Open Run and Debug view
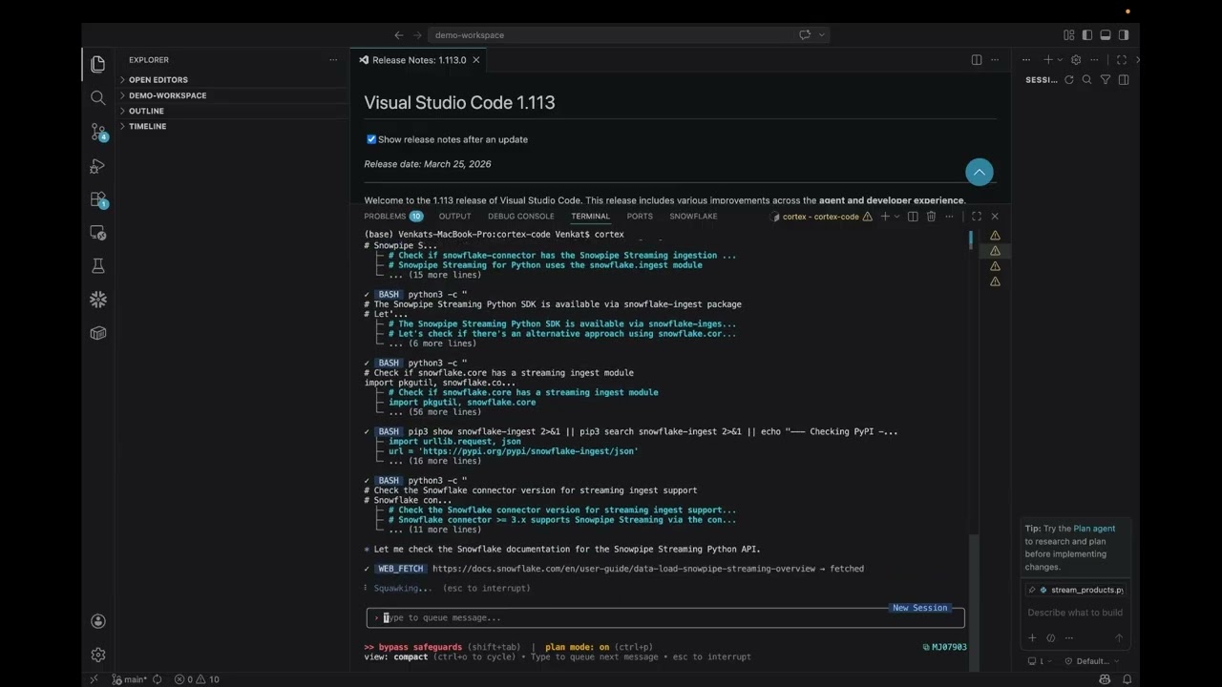The width and height of the screenshot is (1222, 687). [x=97, y=166]
